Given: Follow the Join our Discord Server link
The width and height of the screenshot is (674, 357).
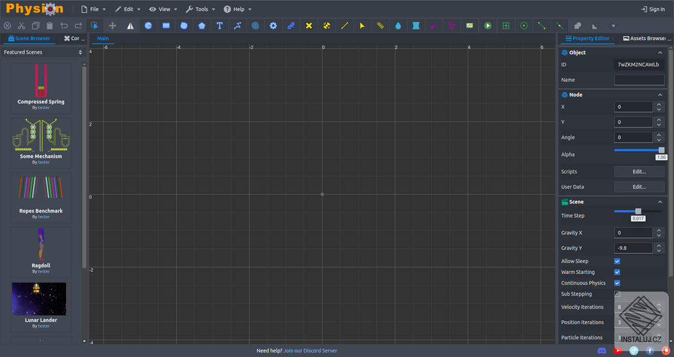Looking at the screenshot, I should [x=310, y=350].
